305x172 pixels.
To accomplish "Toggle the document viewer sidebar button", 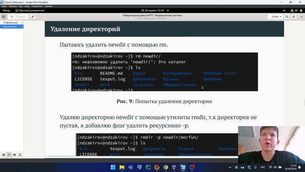I will tap(4, 17).
